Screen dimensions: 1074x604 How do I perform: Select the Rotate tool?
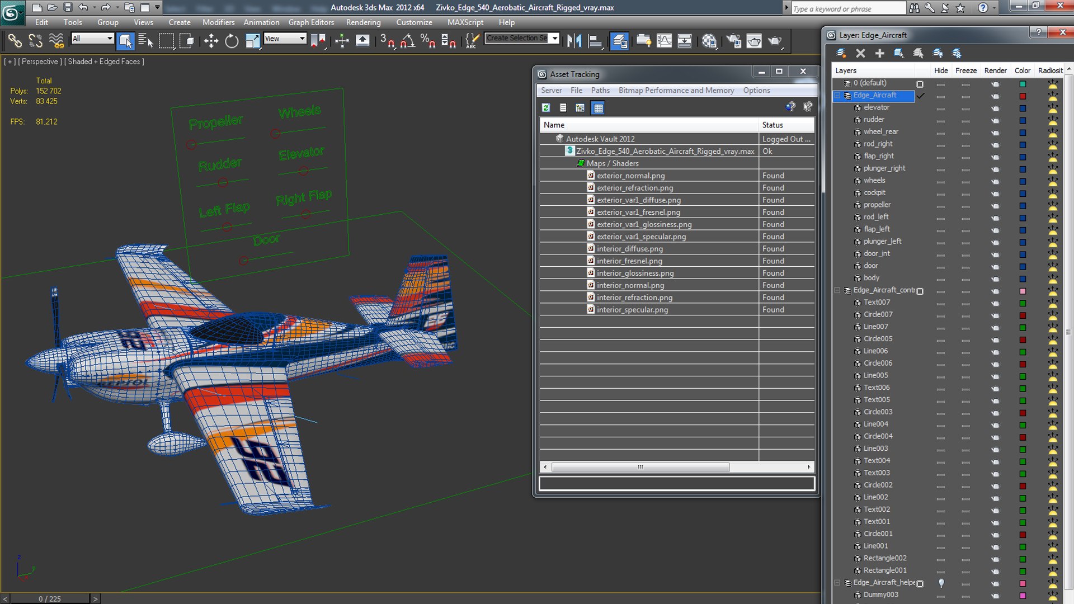click(x=232, y=41)
